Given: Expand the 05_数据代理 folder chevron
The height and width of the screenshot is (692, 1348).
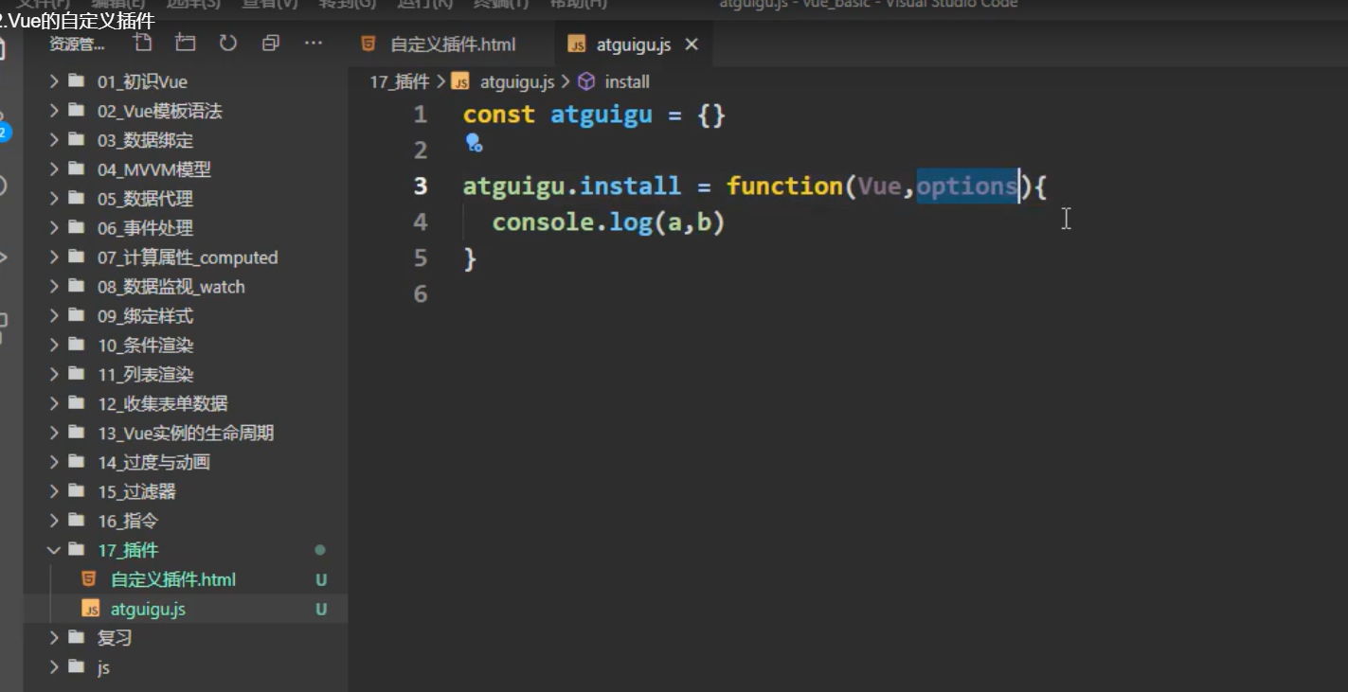Looking at the screenshot, I should (54, 199).
